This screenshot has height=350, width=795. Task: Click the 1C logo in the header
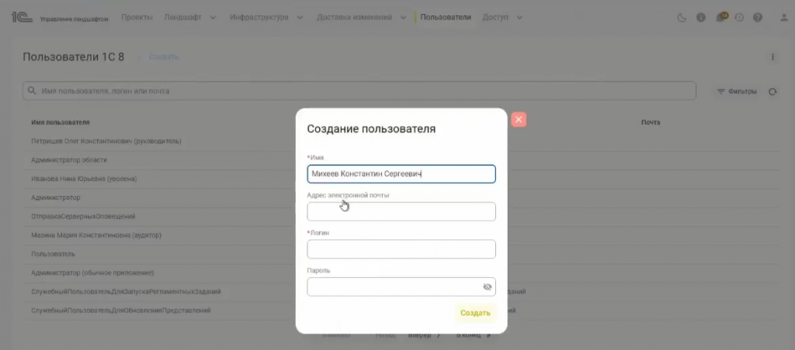coord(21,18)
